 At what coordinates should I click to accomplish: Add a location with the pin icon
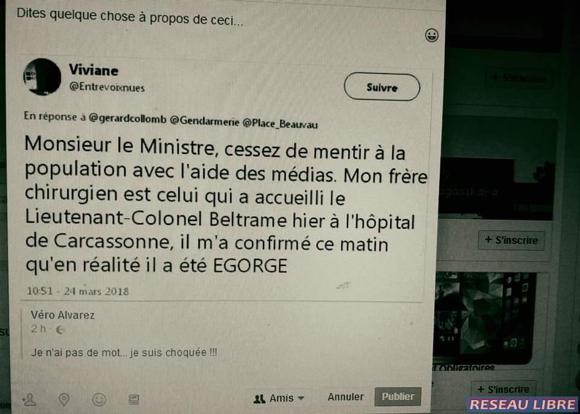point(64,400)
